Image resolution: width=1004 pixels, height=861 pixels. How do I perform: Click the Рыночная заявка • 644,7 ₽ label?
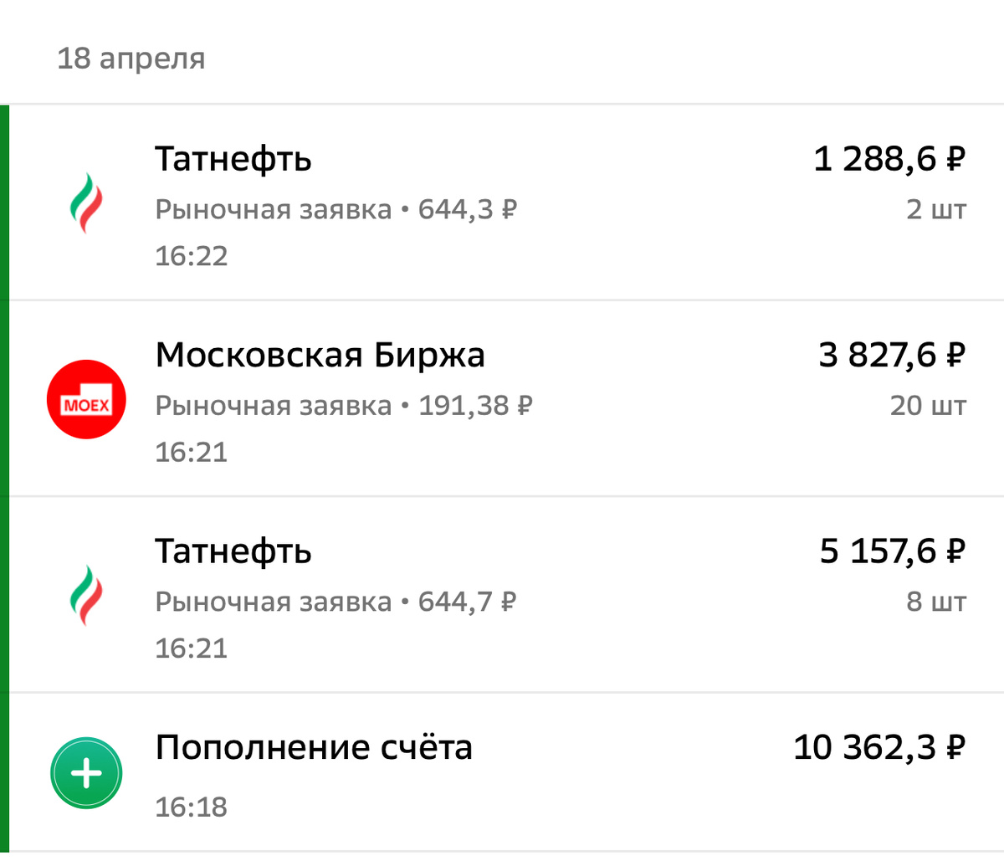[x=336, y=601]
